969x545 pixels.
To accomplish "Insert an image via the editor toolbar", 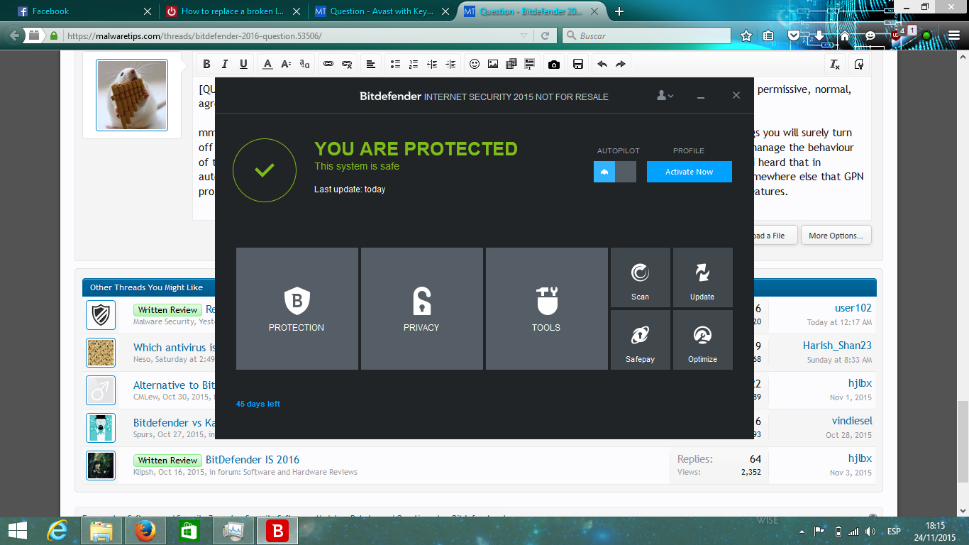I will tap(493, 64).
